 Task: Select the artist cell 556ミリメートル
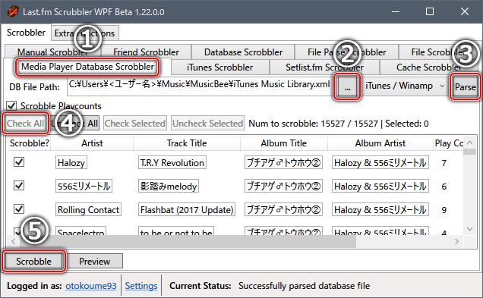pyautogui.click(x=84, y=186)
